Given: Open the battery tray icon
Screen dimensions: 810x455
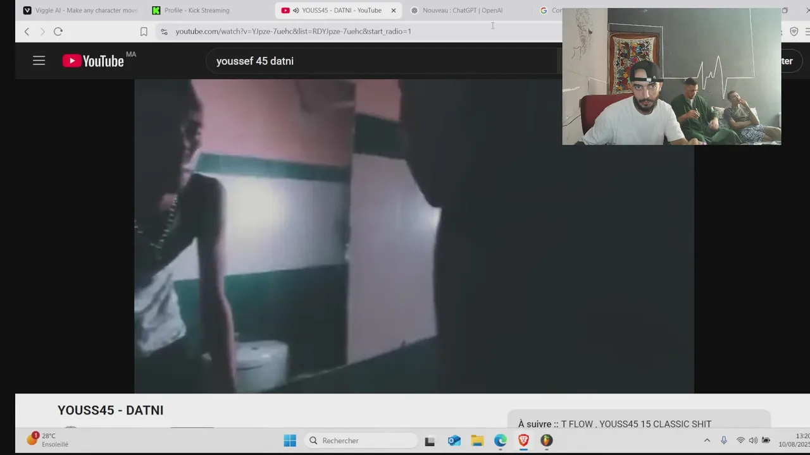Looking at the screenshot, I should pyautogui.click(x=766, y=440).
